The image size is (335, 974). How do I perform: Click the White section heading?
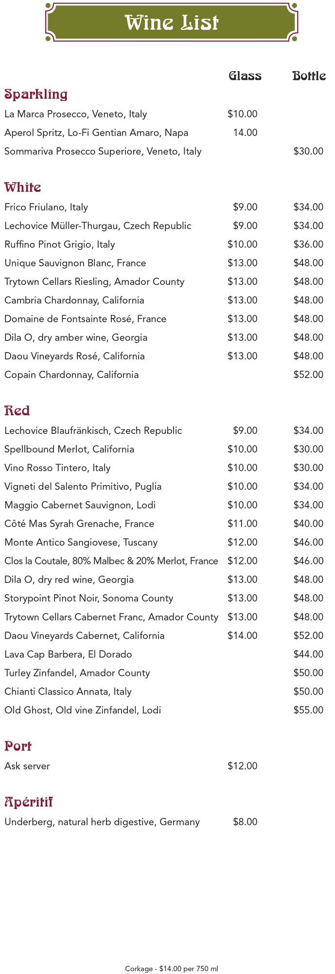23,187
